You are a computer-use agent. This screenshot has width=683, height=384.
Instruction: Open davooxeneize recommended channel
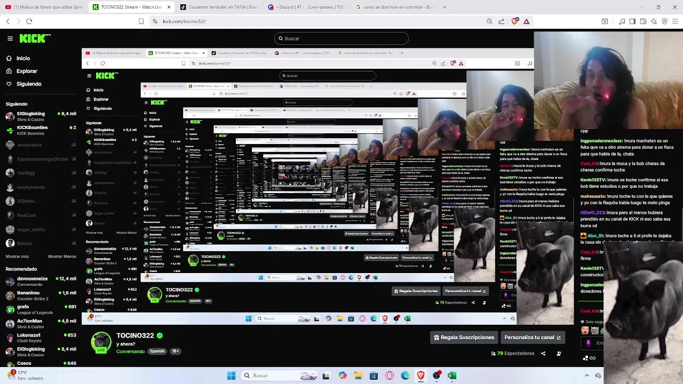pyautogui.click(x=41, y=281)
